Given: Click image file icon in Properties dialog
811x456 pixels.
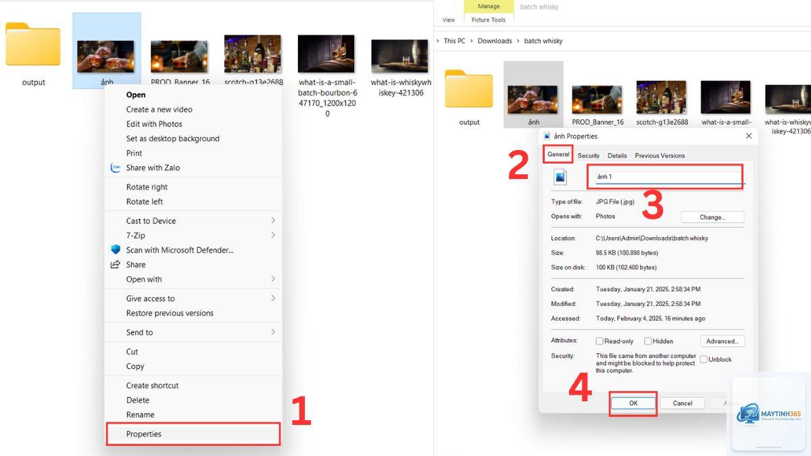Looking at the screenshot, I should (x=560, y=177).
